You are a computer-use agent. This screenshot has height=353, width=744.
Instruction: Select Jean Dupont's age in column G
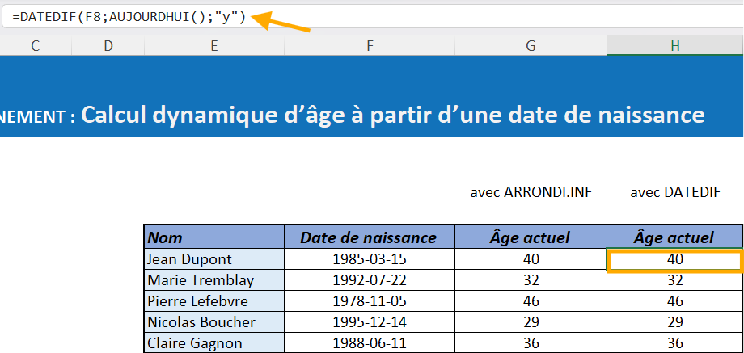tap(531, 259)
